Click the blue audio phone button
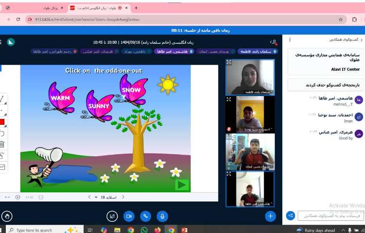 tap(146, 216)
